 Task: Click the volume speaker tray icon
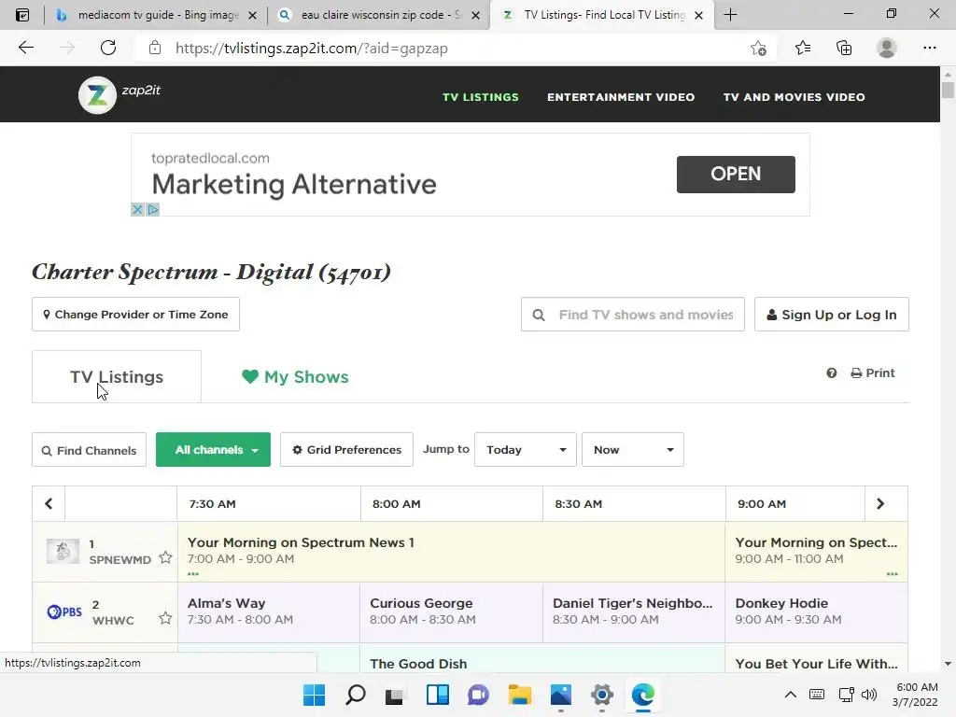click(x=869, y=695)
